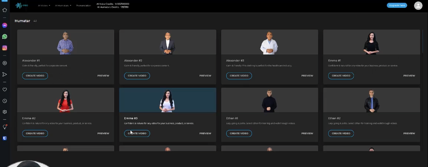The width and height of the screenshot is (428, 167).
Task: Select Ethan #1 black sweater thumbnail
Action: (269, 101)
